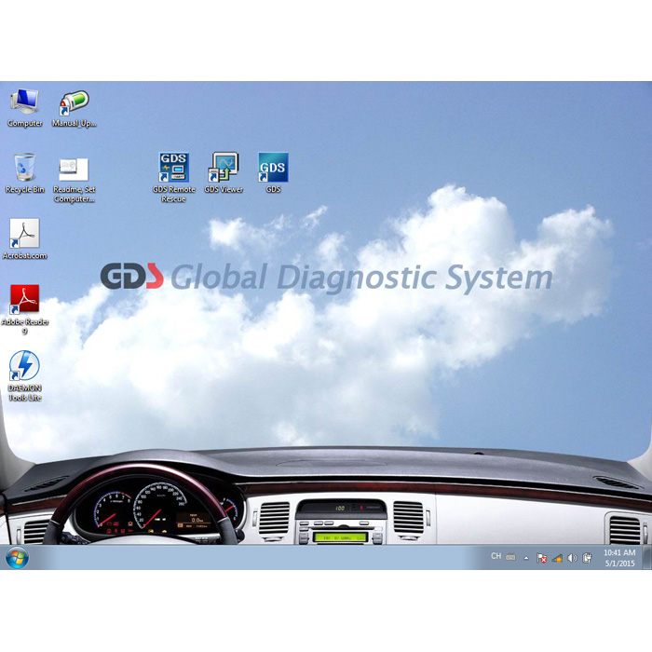Launch GDS Remote Rescue shortcut
The image size is (652, 652).
click(174, 177)
